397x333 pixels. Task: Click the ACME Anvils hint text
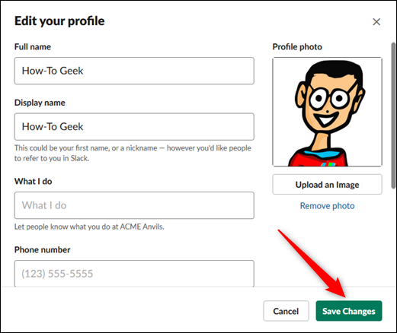coord(89,227)
